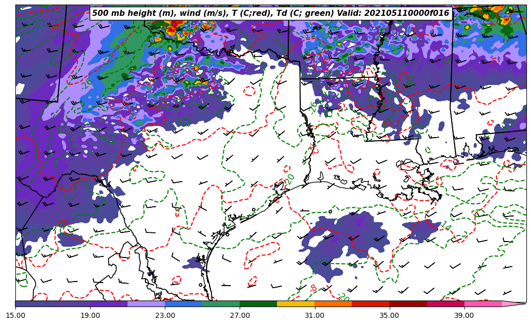The width and height of the screenshot is (531, 324).
Task: Click the dark red colorbar segment
Action: 408,304
